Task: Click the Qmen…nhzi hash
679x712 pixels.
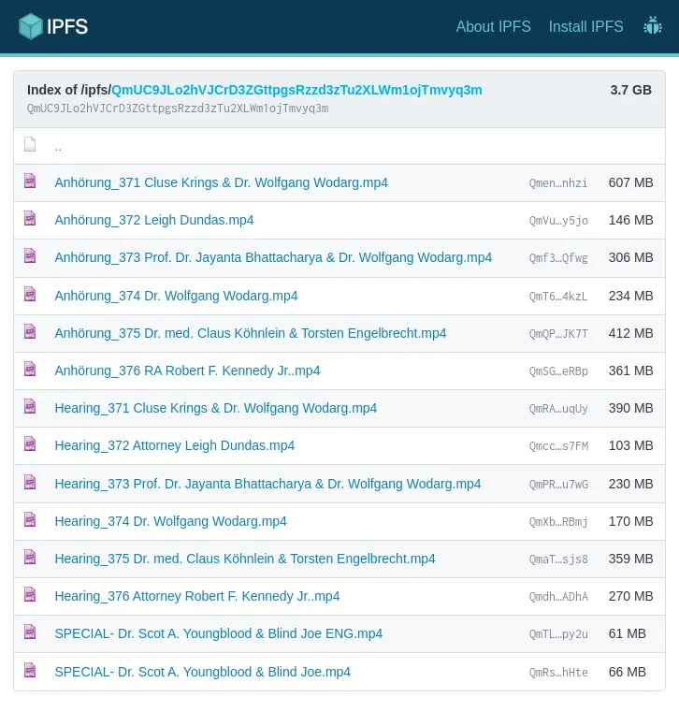Action: [x=558, y=183]
